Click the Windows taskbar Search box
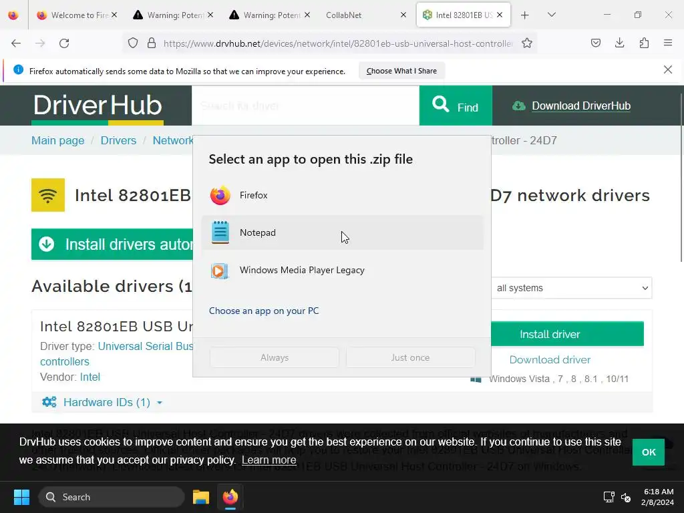Screen dimensions: 684x513 [112, 497]
